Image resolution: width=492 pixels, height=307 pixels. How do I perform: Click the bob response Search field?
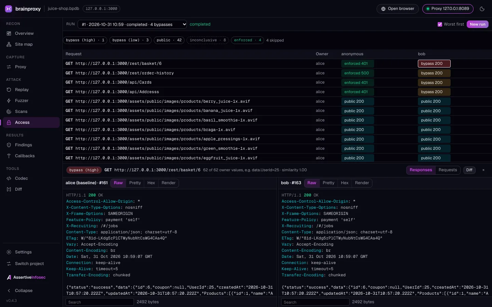pos(315,302)
